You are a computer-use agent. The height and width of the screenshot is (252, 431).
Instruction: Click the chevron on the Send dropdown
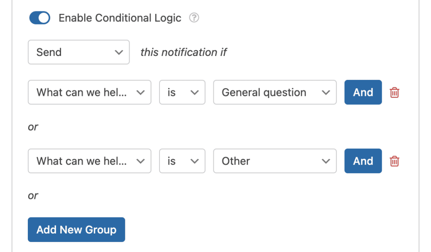click(x=120, y=52)
